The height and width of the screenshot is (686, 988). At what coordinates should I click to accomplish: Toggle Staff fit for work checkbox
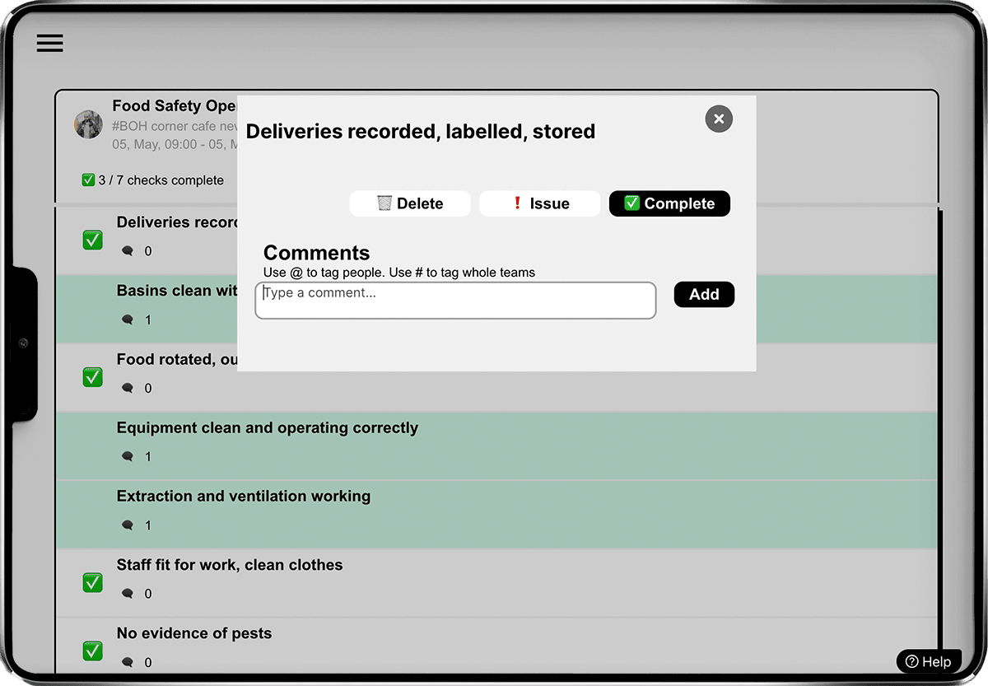coord(93,583)
